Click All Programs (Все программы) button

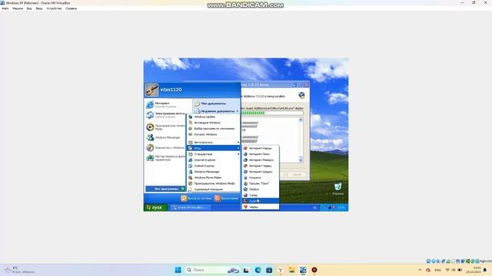[165, 189]
